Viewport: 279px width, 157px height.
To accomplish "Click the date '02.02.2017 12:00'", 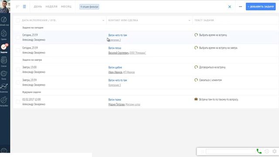I will (31, 99).
